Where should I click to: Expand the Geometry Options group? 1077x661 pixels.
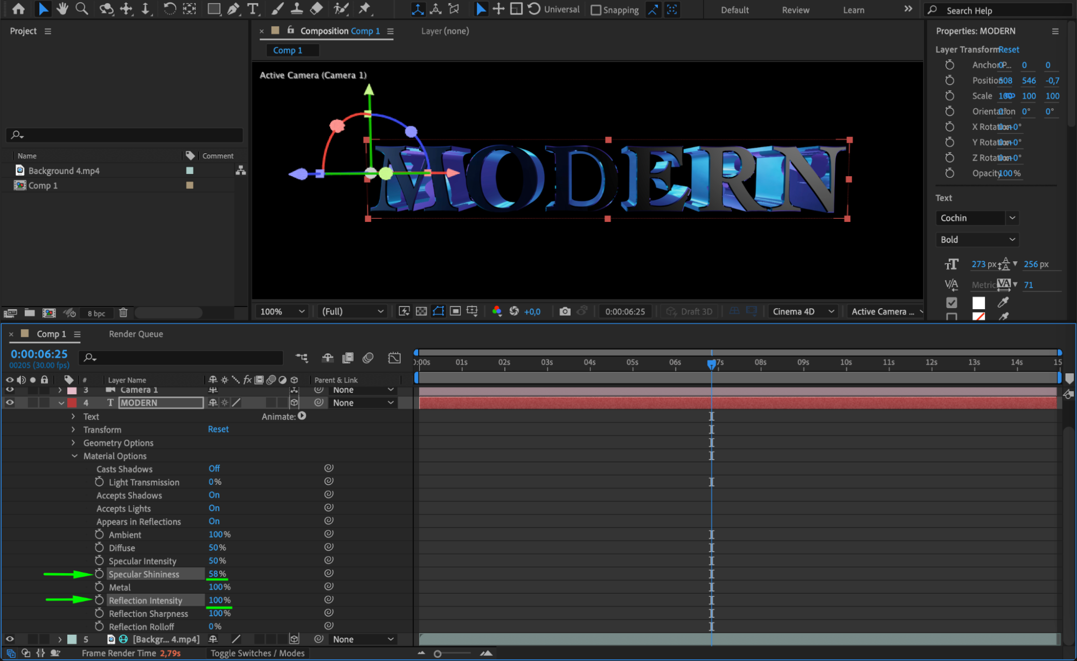(74, 443)
